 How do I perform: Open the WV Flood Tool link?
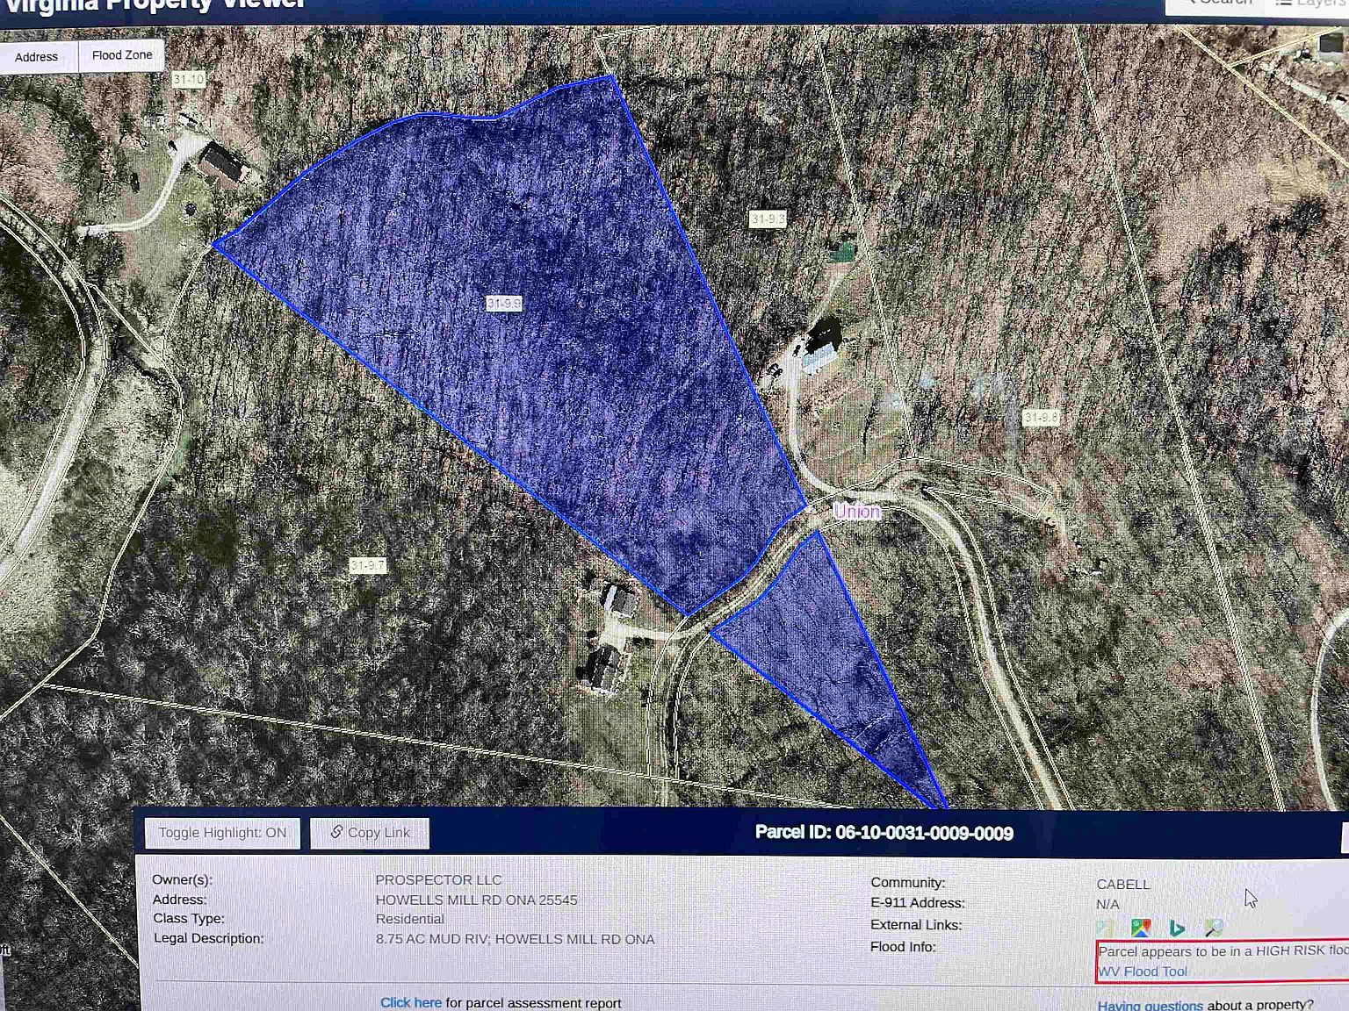click(1143, 972)
